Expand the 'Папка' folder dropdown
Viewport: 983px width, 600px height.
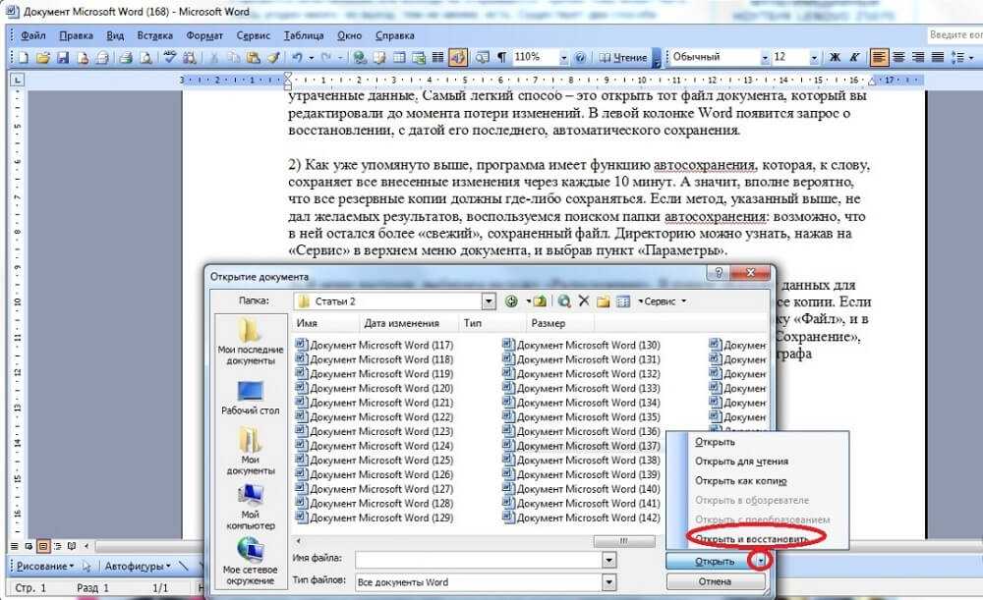click(x=489, y=301)
